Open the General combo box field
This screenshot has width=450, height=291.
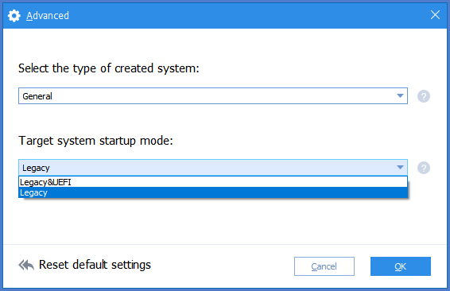tap(213, 96)
